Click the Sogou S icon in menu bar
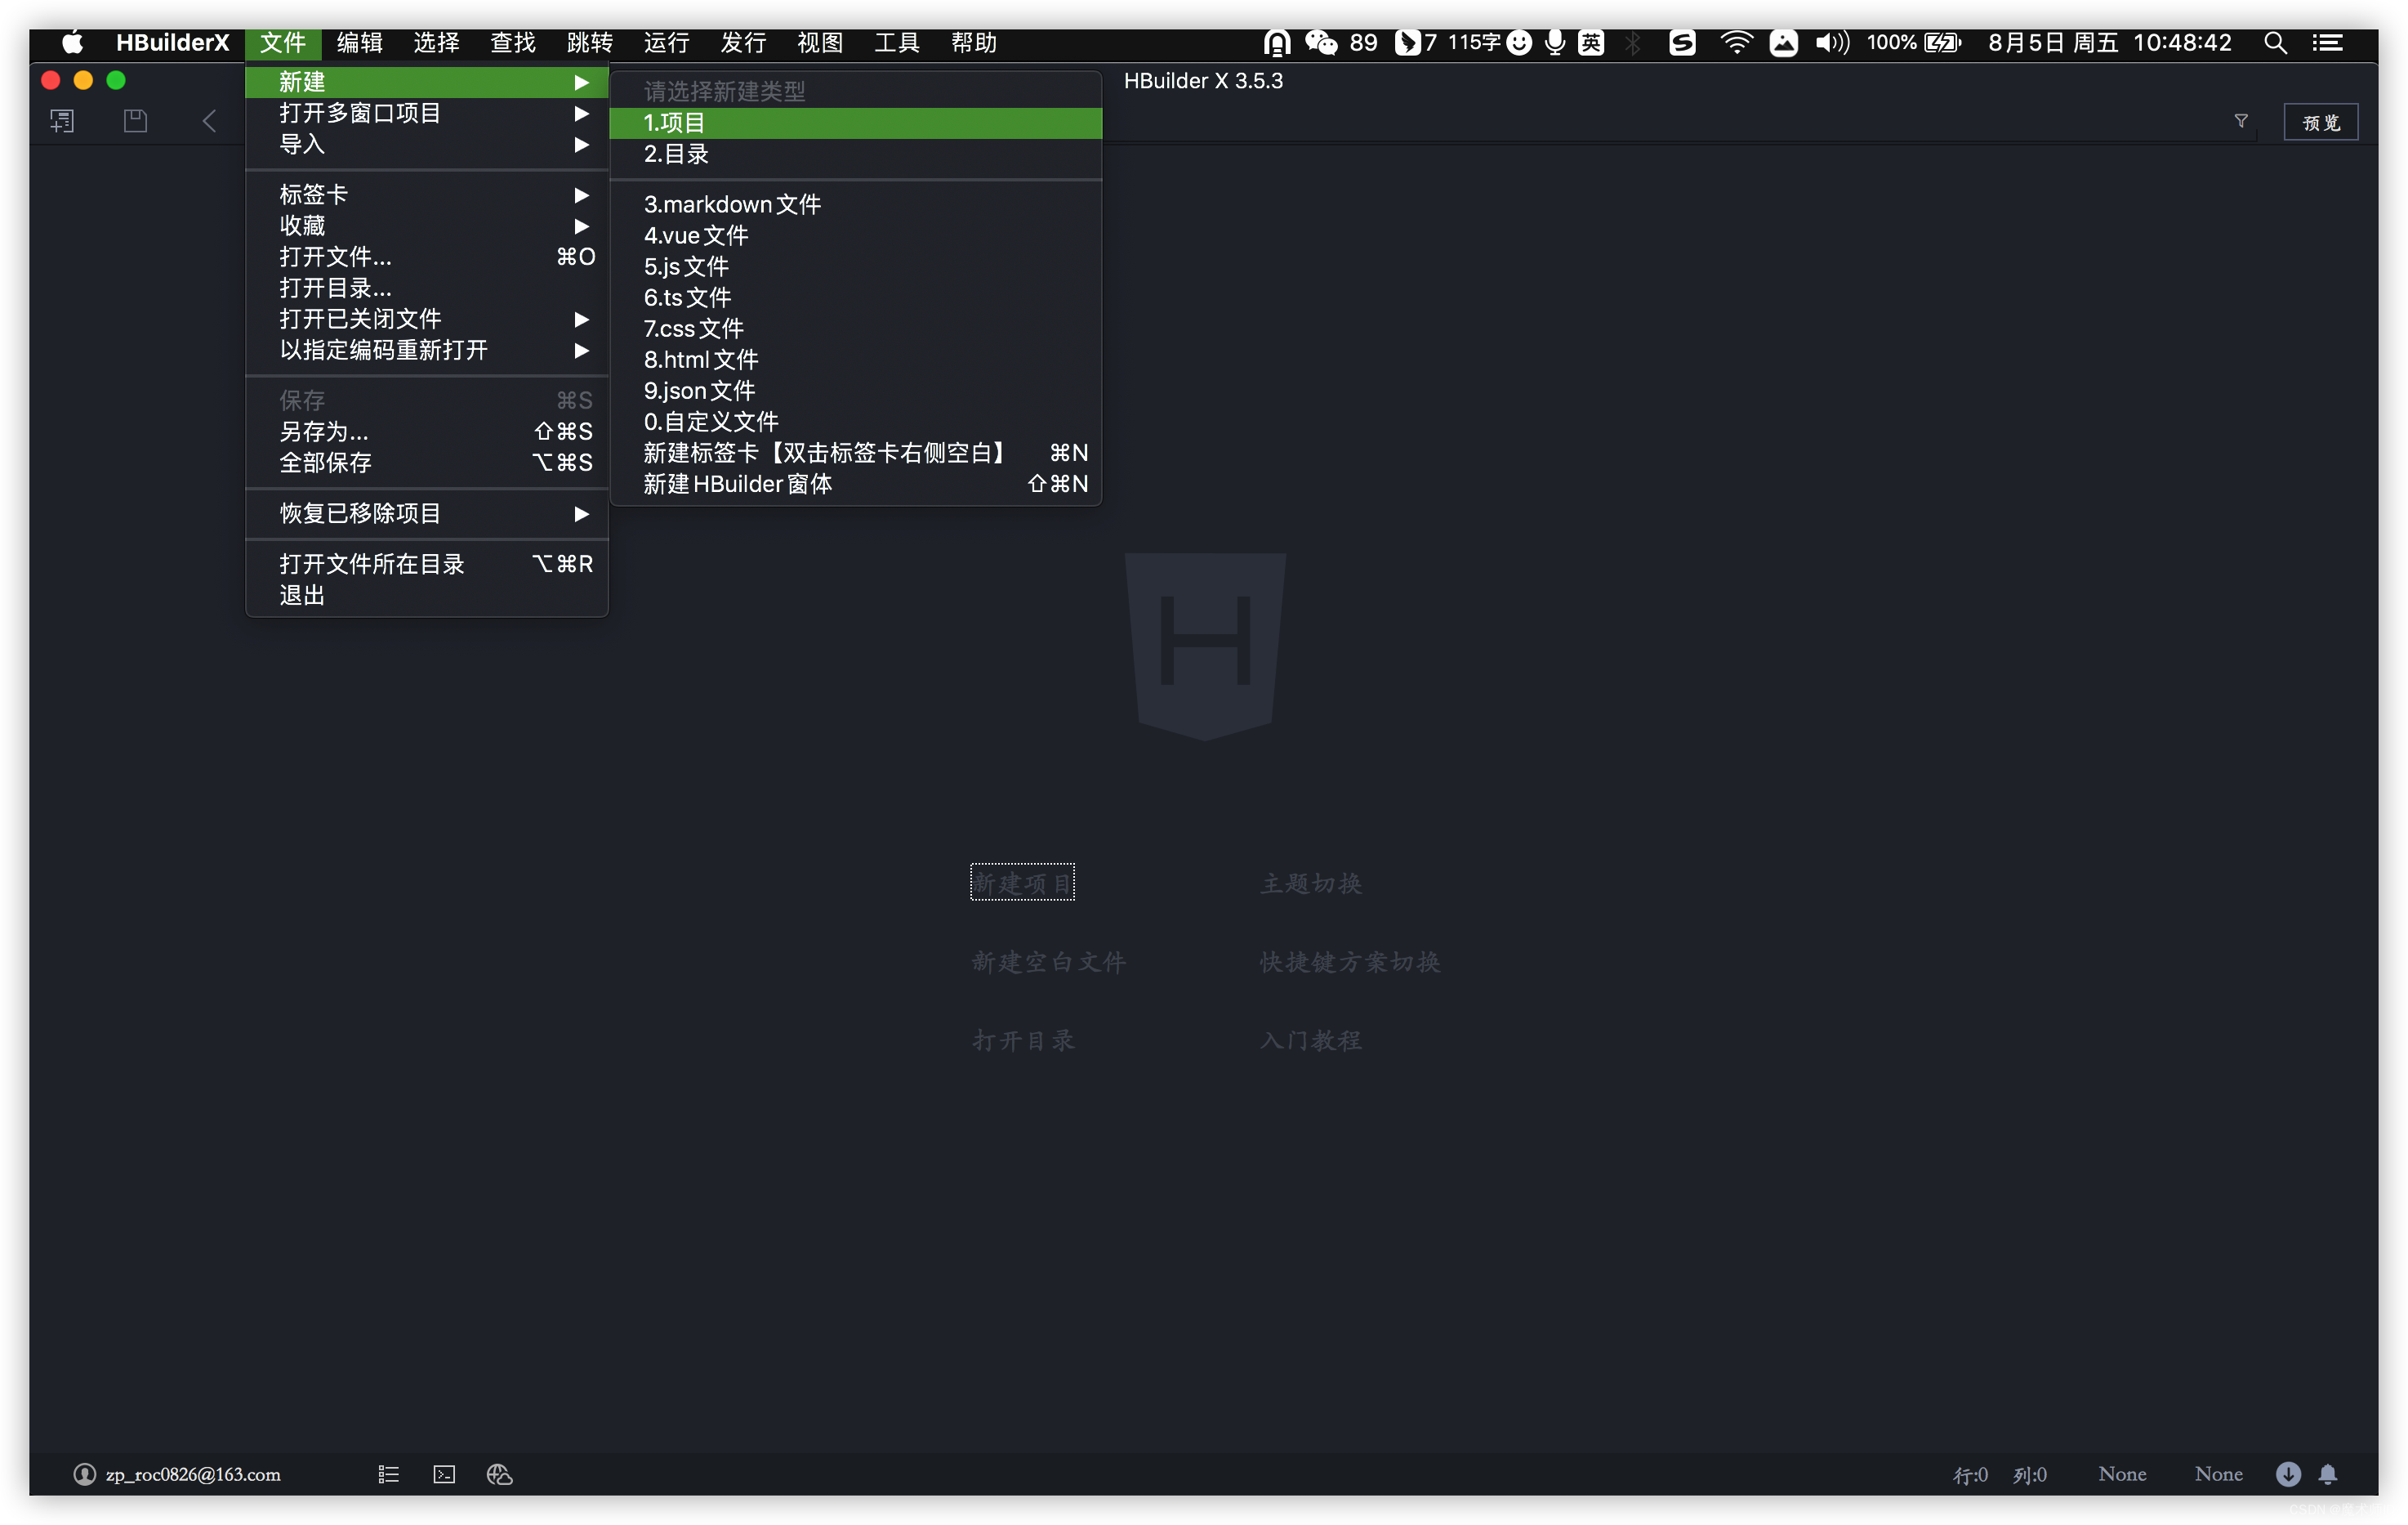The width and height of the screenshot is (2408, 1525). (x=1682, y=42)
